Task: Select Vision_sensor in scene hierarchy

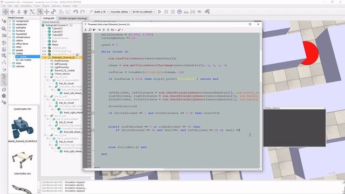Action: point(62,74)
